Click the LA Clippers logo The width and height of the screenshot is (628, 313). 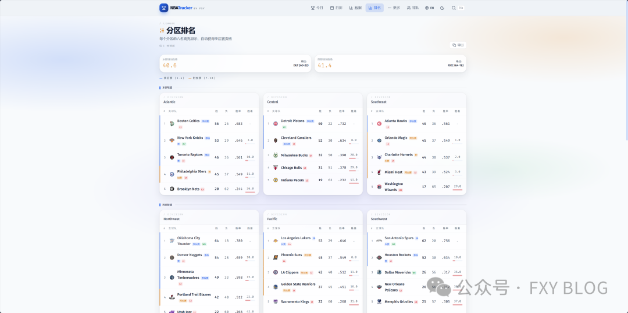tap(276, 272)
